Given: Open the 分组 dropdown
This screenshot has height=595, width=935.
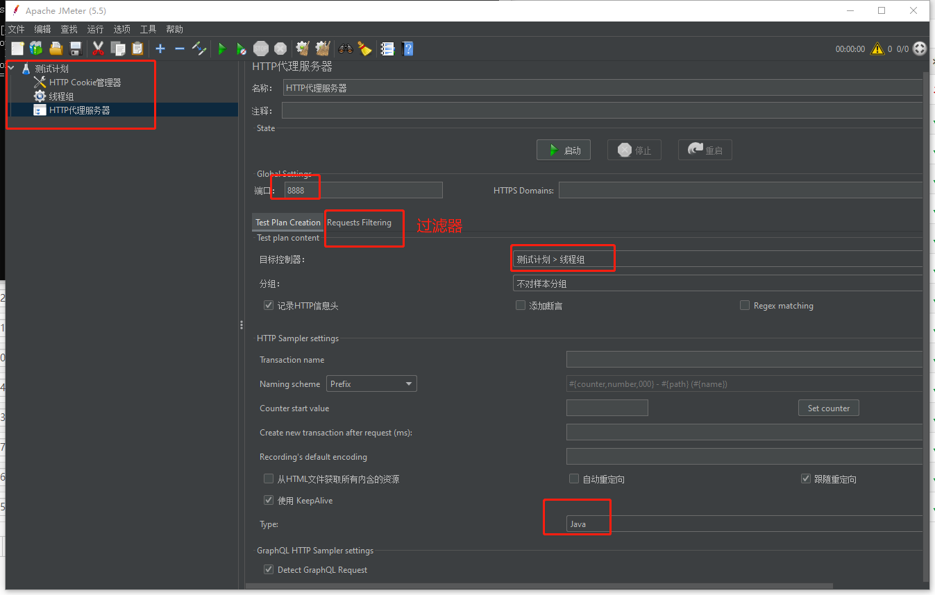Looking at the screenshot, I should (718, 283).
